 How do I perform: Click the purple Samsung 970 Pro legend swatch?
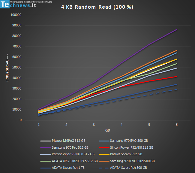point(46,148)
